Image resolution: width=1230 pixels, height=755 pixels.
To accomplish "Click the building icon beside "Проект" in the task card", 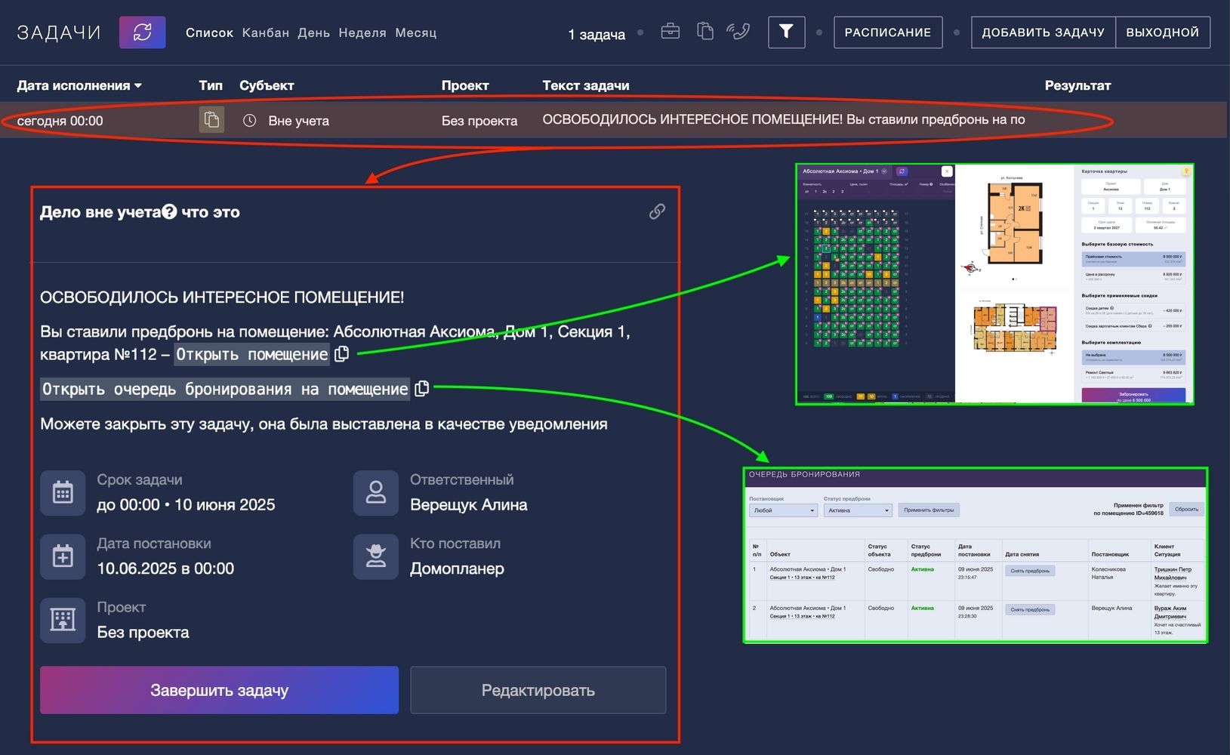I will 63,621.
